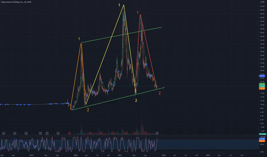This screenshot has height=157, width=267.
Task: Select the upper green channel trendline
Action: [x=121, y=35]
